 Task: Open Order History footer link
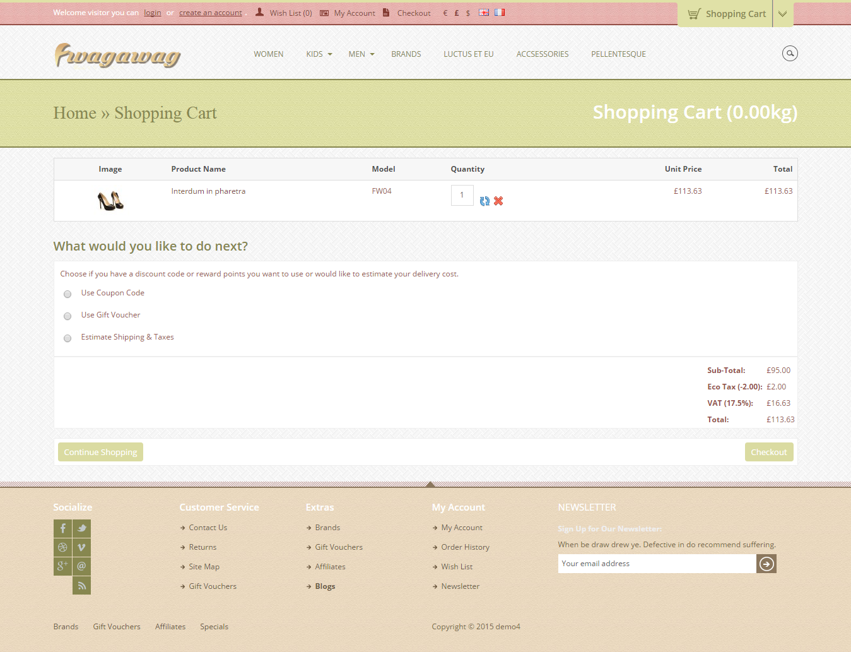click(466, 547)
